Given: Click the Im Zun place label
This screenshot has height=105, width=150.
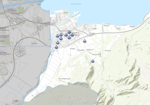Looking at the screenshot, I should pos(35,43).
